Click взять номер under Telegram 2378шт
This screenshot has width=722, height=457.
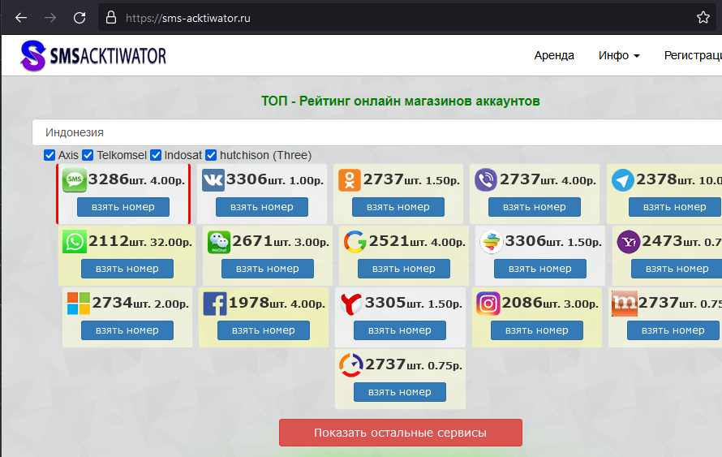[675, 207]
